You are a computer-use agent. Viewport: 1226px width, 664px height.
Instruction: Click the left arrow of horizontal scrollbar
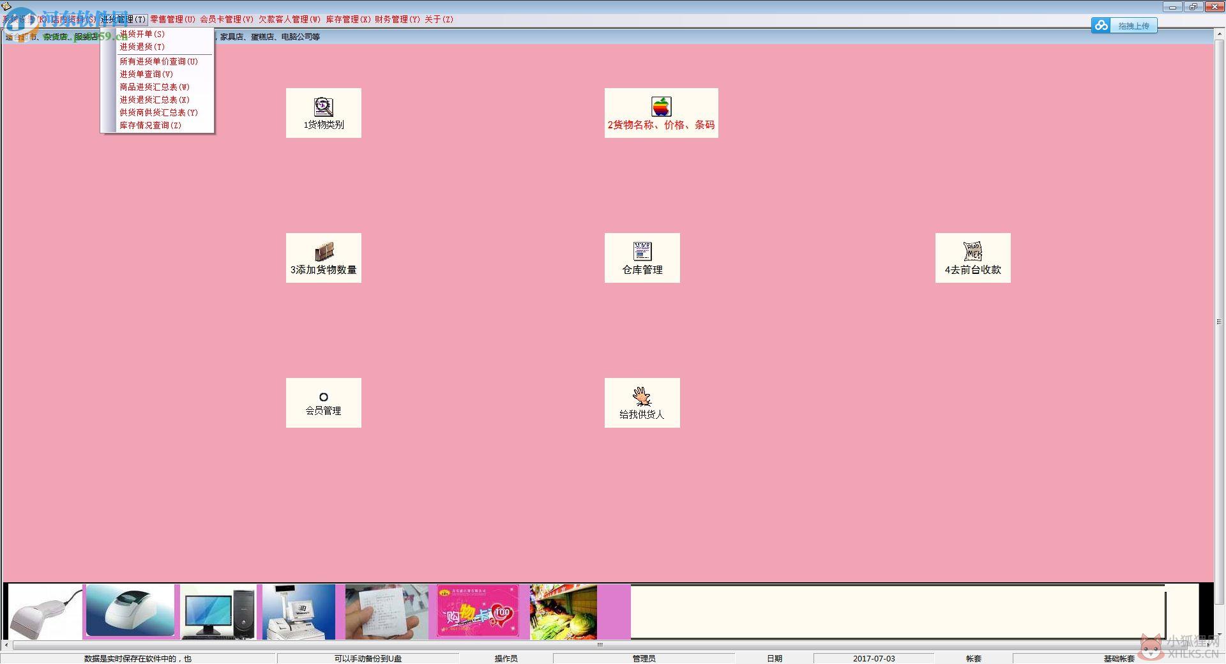6,645
